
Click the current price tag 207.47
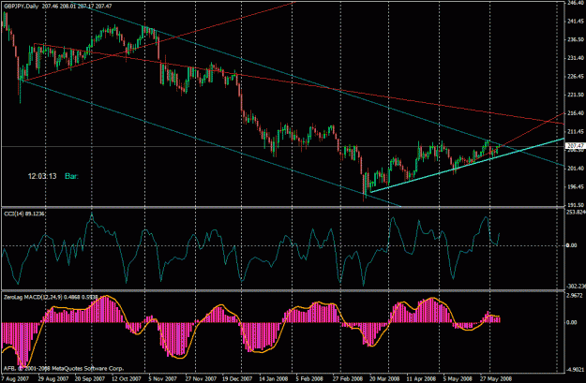[576, 145]
